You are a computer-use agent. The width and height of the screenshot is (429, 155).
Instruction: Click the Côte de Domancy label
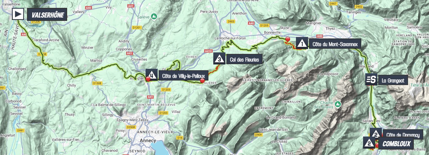(x=403, y=134)
